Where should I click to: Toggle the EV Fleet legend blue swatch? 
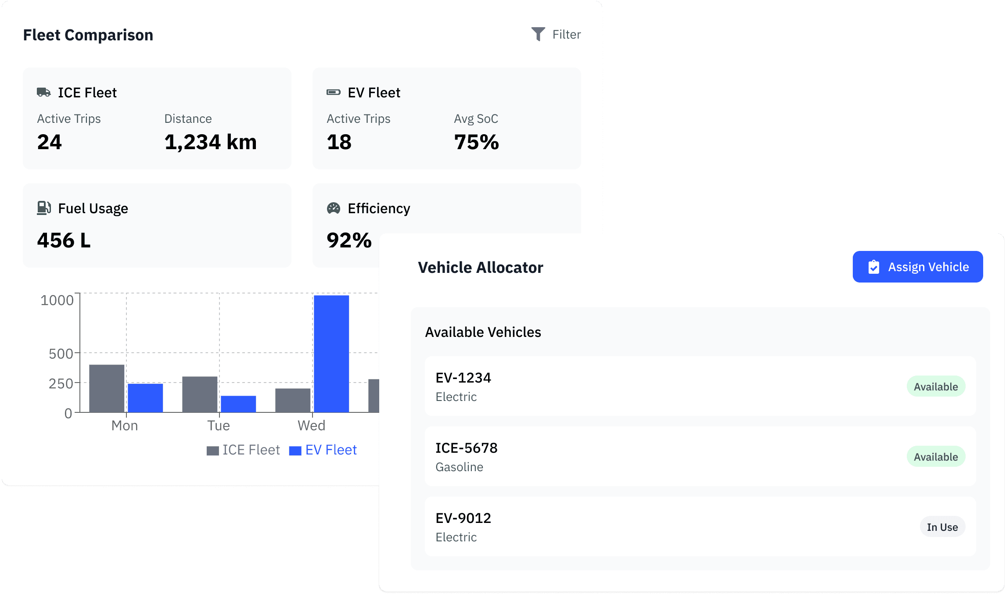pos(295,451)
